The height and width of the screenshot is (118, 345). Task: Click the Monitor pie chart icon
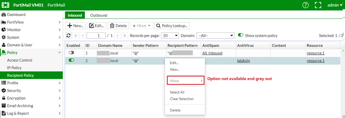click(x=4, y=30)
